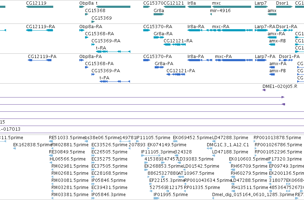Click the mxc-RA transcript label
Image resolution: width=304 pixels, height=200 pixels.
click(221, 26)
